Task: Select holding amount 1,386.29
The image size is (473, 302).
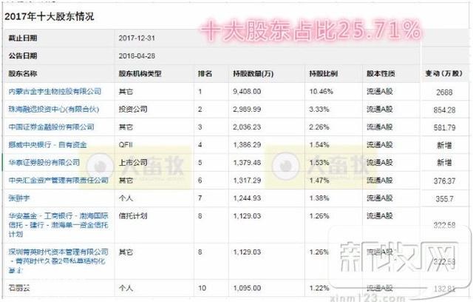Action: click(x=247, y=144)
